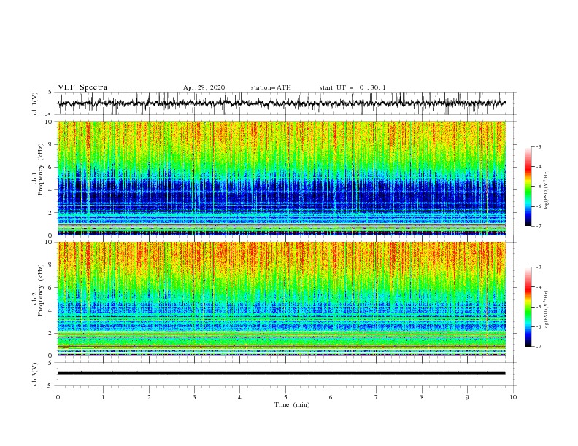Click the "Time (min)" axis label
This screenshot has height=446, width=578.
292,404
